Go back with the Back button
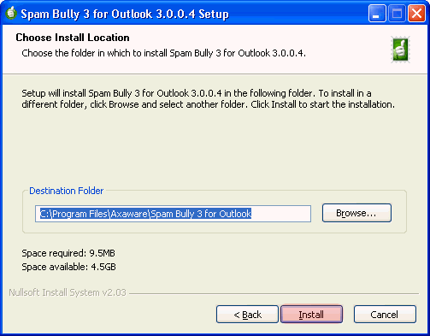Image resolution: width=430 pixels, height=336 pixels. [247, 315]
